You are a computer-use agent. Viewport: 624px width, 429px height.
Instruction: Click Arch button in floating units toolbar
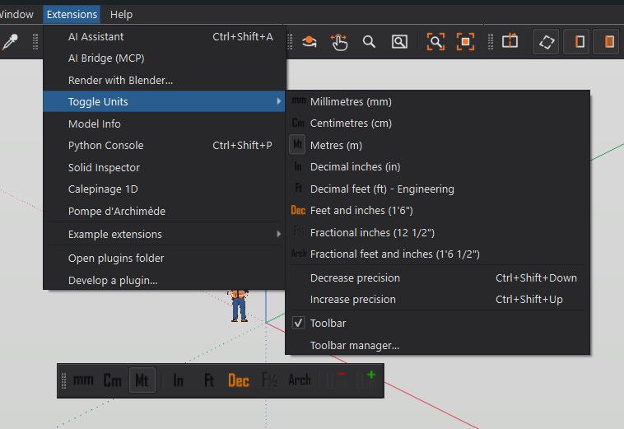[x=300, y=380]
